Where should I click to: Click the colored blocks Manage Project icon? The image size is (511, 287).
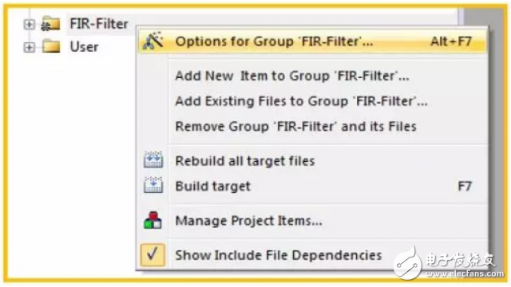point(153,220)
